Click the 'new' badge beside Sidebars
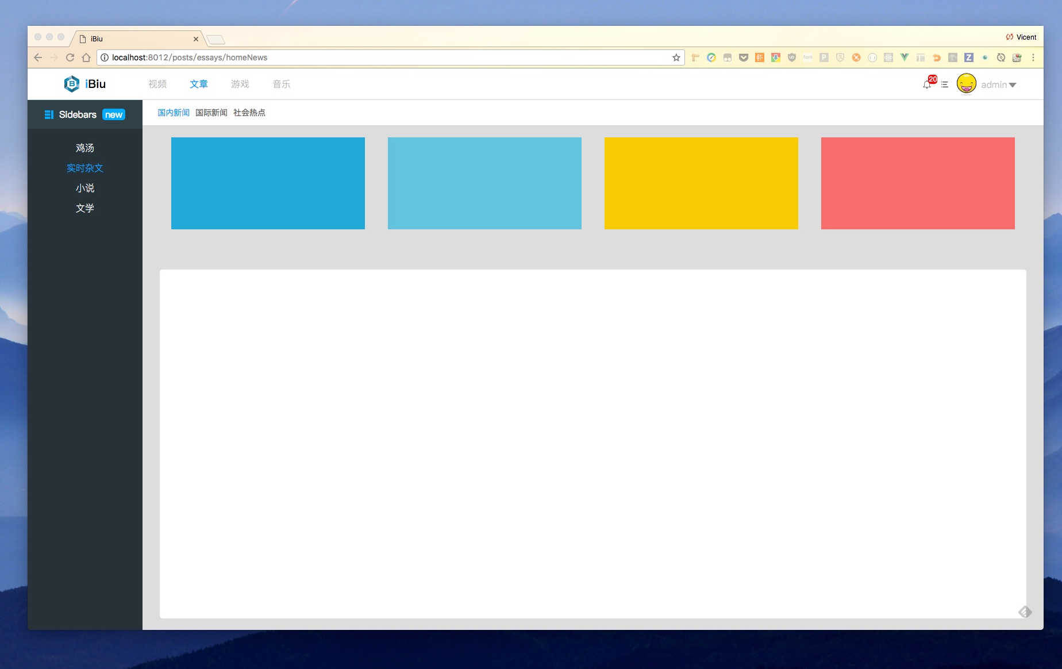1062x669 pixels. coord(114,114)
